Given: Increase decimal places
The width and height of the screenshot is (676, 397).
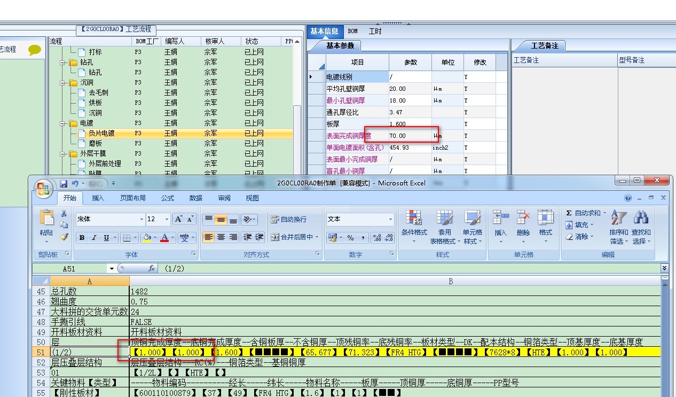Looking at the screenshot, I should tap(376, 238).
